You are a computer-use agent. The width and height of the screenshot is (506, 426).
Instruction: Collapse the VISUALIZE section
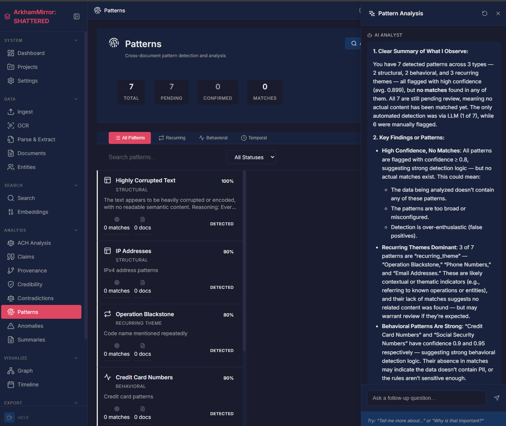(76, 358)
